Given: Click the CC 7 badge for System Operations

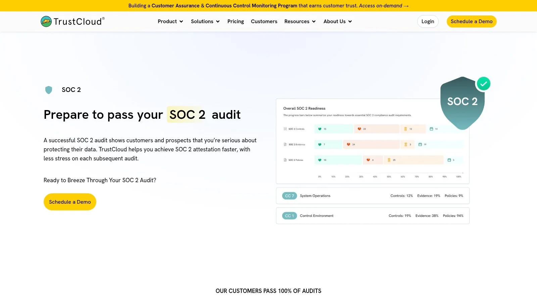Looking at the screenshot, I should [x=289, y=196].
